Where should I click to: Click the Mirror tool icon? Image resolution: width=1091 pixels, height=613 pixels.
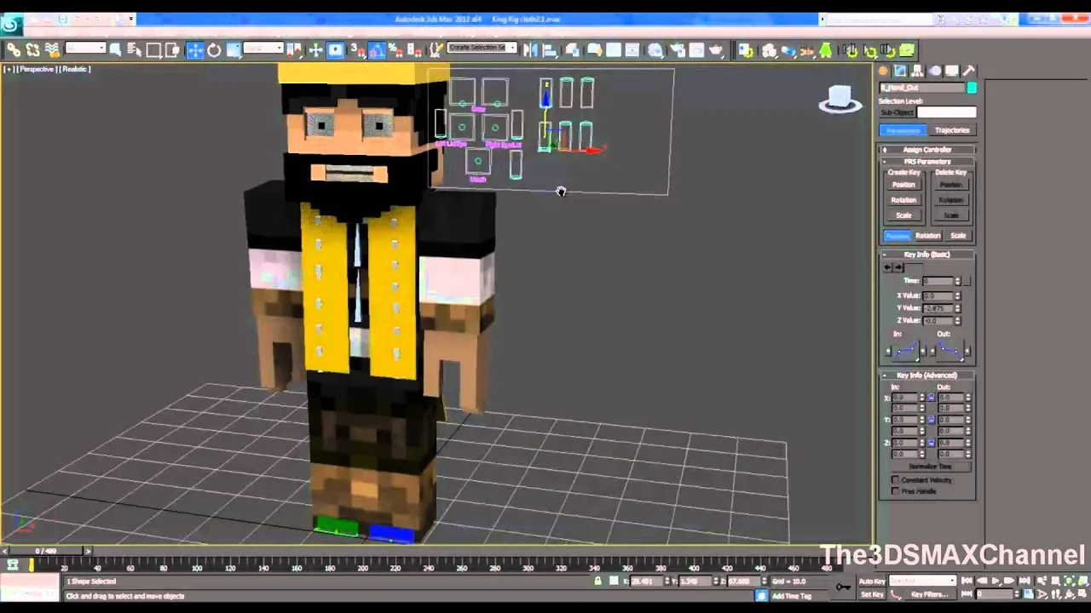529,50
